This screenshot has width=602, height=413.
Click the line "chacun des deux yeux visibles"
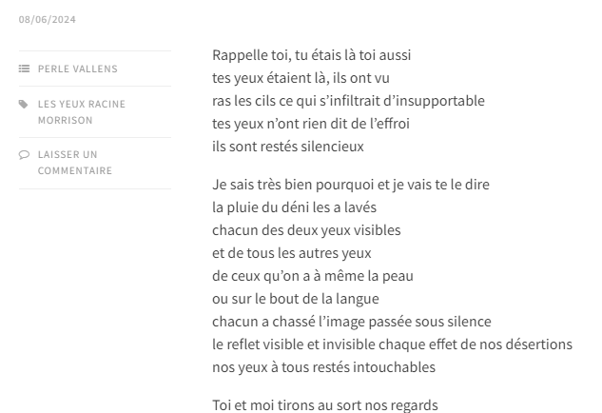(x=306, y=230)
